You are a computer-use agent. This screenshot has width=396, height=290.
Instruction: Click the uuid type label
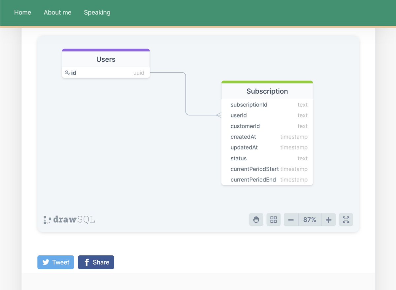click(139, 73)
